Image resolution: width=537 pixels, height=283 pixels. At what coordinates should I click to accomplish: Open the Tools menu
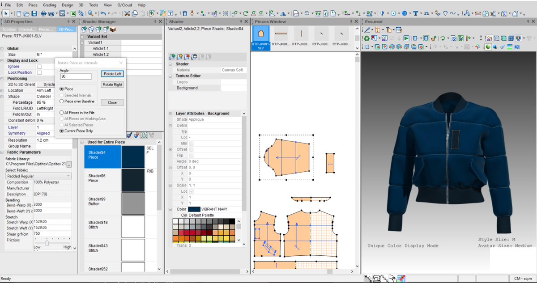tap(93, 5)
